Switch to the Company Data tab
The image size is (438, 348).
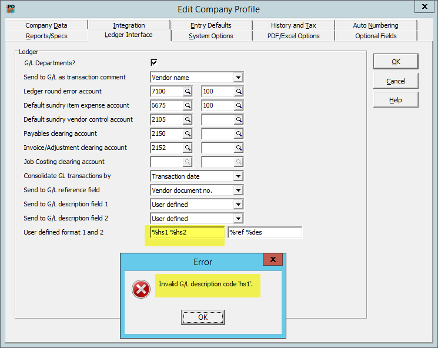pos(46,25)
